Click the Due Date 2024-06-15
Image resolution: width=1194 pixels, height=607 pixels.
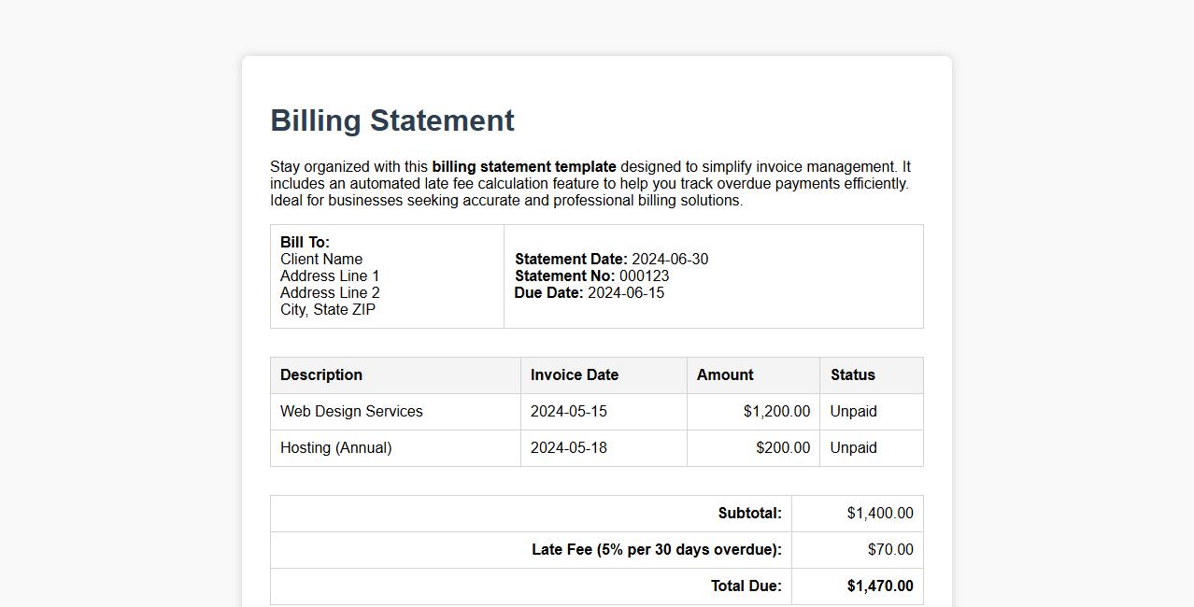click(626, 292)
